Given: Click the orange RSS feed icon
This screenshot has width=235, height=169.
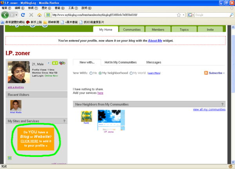Looking at the screenshot, I should (x=206, y=73).
